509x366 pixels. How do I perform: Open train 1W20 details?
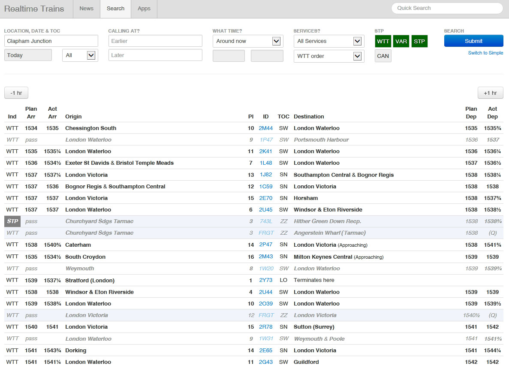(266, 269)
